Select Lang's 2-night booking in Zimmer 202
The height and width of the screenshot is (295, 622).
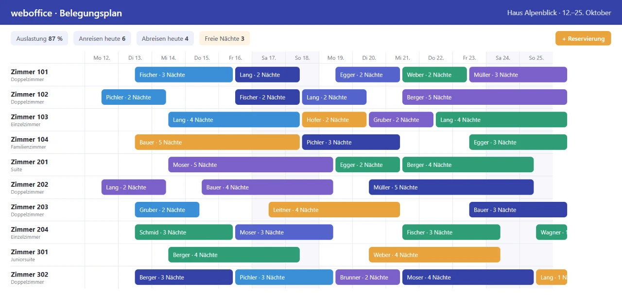point(134,187)
